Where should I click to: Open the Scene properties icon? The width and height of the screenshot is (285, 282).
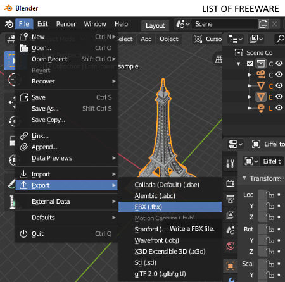[x=231, y=230]
